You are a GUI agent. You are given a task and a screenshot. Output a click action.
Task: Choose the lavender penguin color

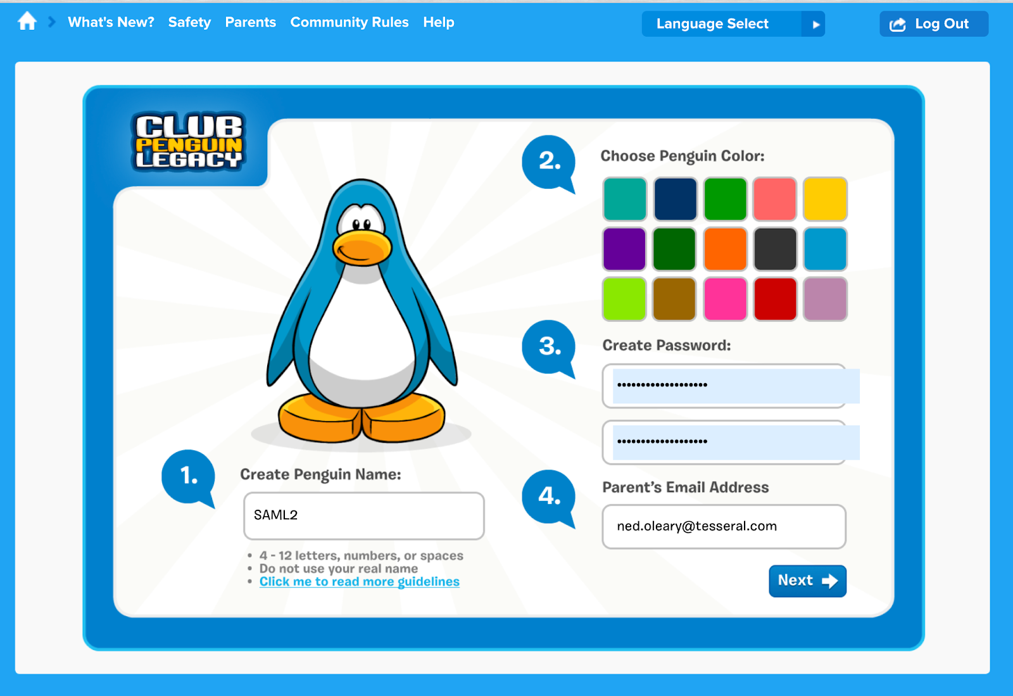(x=825, y=298)
